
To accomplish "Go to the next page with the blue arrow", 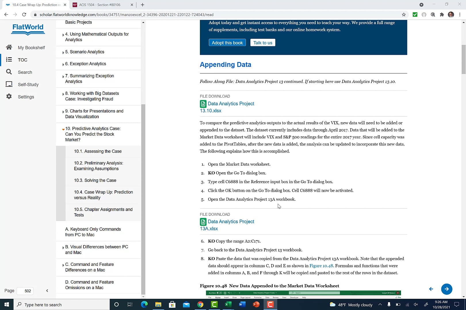I will coord(446,289).
